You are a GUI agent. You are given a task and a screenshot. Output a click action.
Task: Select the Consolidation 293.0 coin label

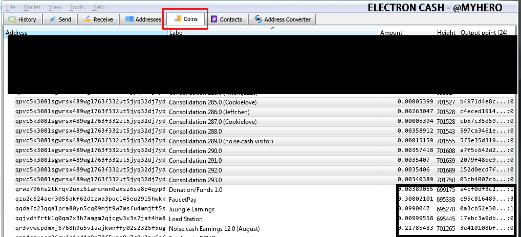196,180
